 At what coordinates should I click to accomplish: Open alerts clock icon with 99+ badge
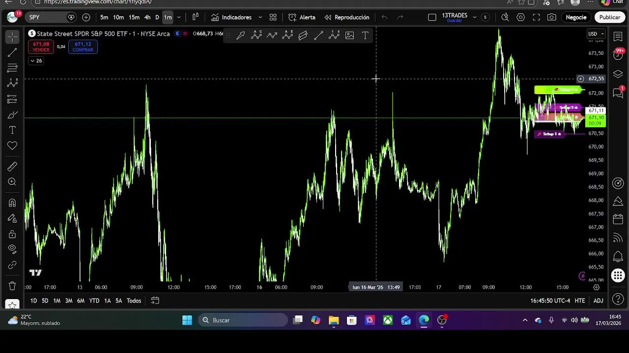coord(618,55)
